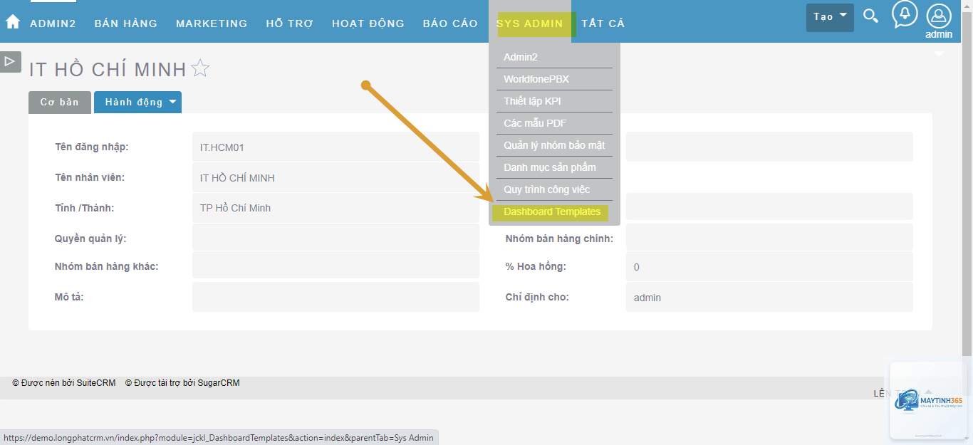
Task: Select the Tỉnh /Thành label
Action: click(85, 208)
